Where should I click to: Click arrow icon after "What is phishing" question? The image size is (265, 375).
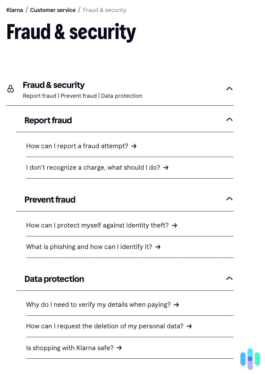pyautogui.click(x=157, y=247)
